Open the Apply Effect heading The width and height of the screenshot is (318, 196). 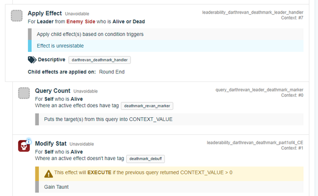[x=45, y=13]
